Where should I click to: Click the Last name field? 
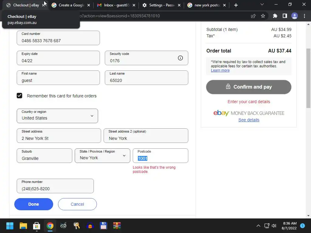[146, 78]
